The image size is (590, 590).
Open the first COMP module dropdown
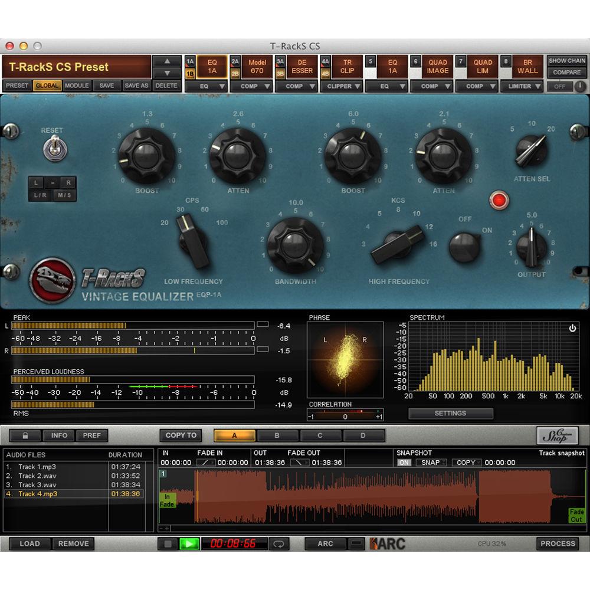pos(252,86)
